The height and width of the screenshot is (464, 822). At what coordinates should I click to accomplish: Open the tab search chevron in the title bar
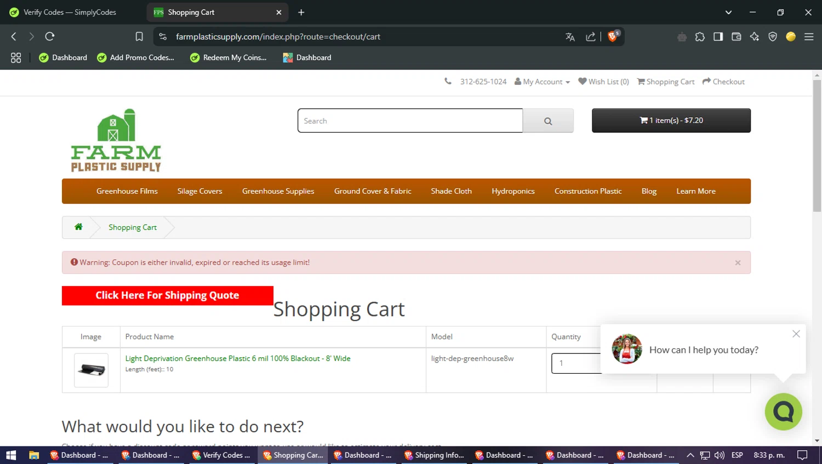click(x=728, y=12)
